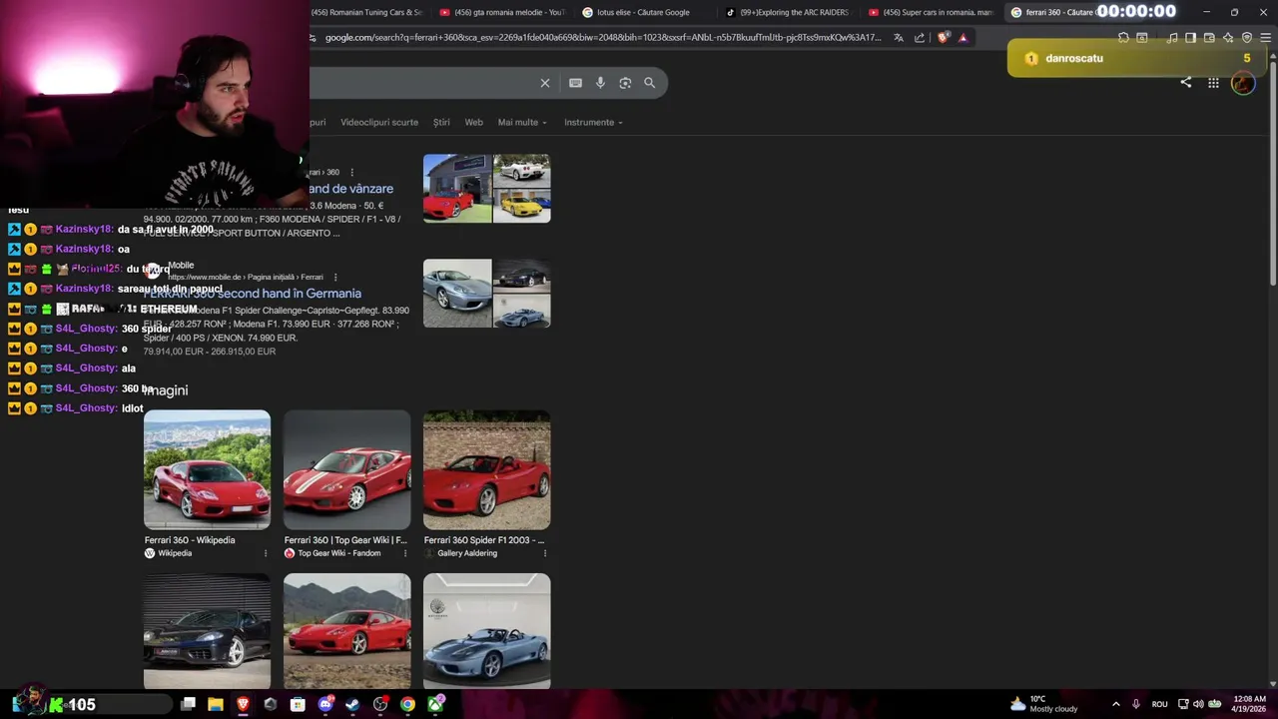The height and width of the screenshot is (719, 1278).
Task: Share this page icon in address bar
Action: pyautogui.click(x=920, y=38)
